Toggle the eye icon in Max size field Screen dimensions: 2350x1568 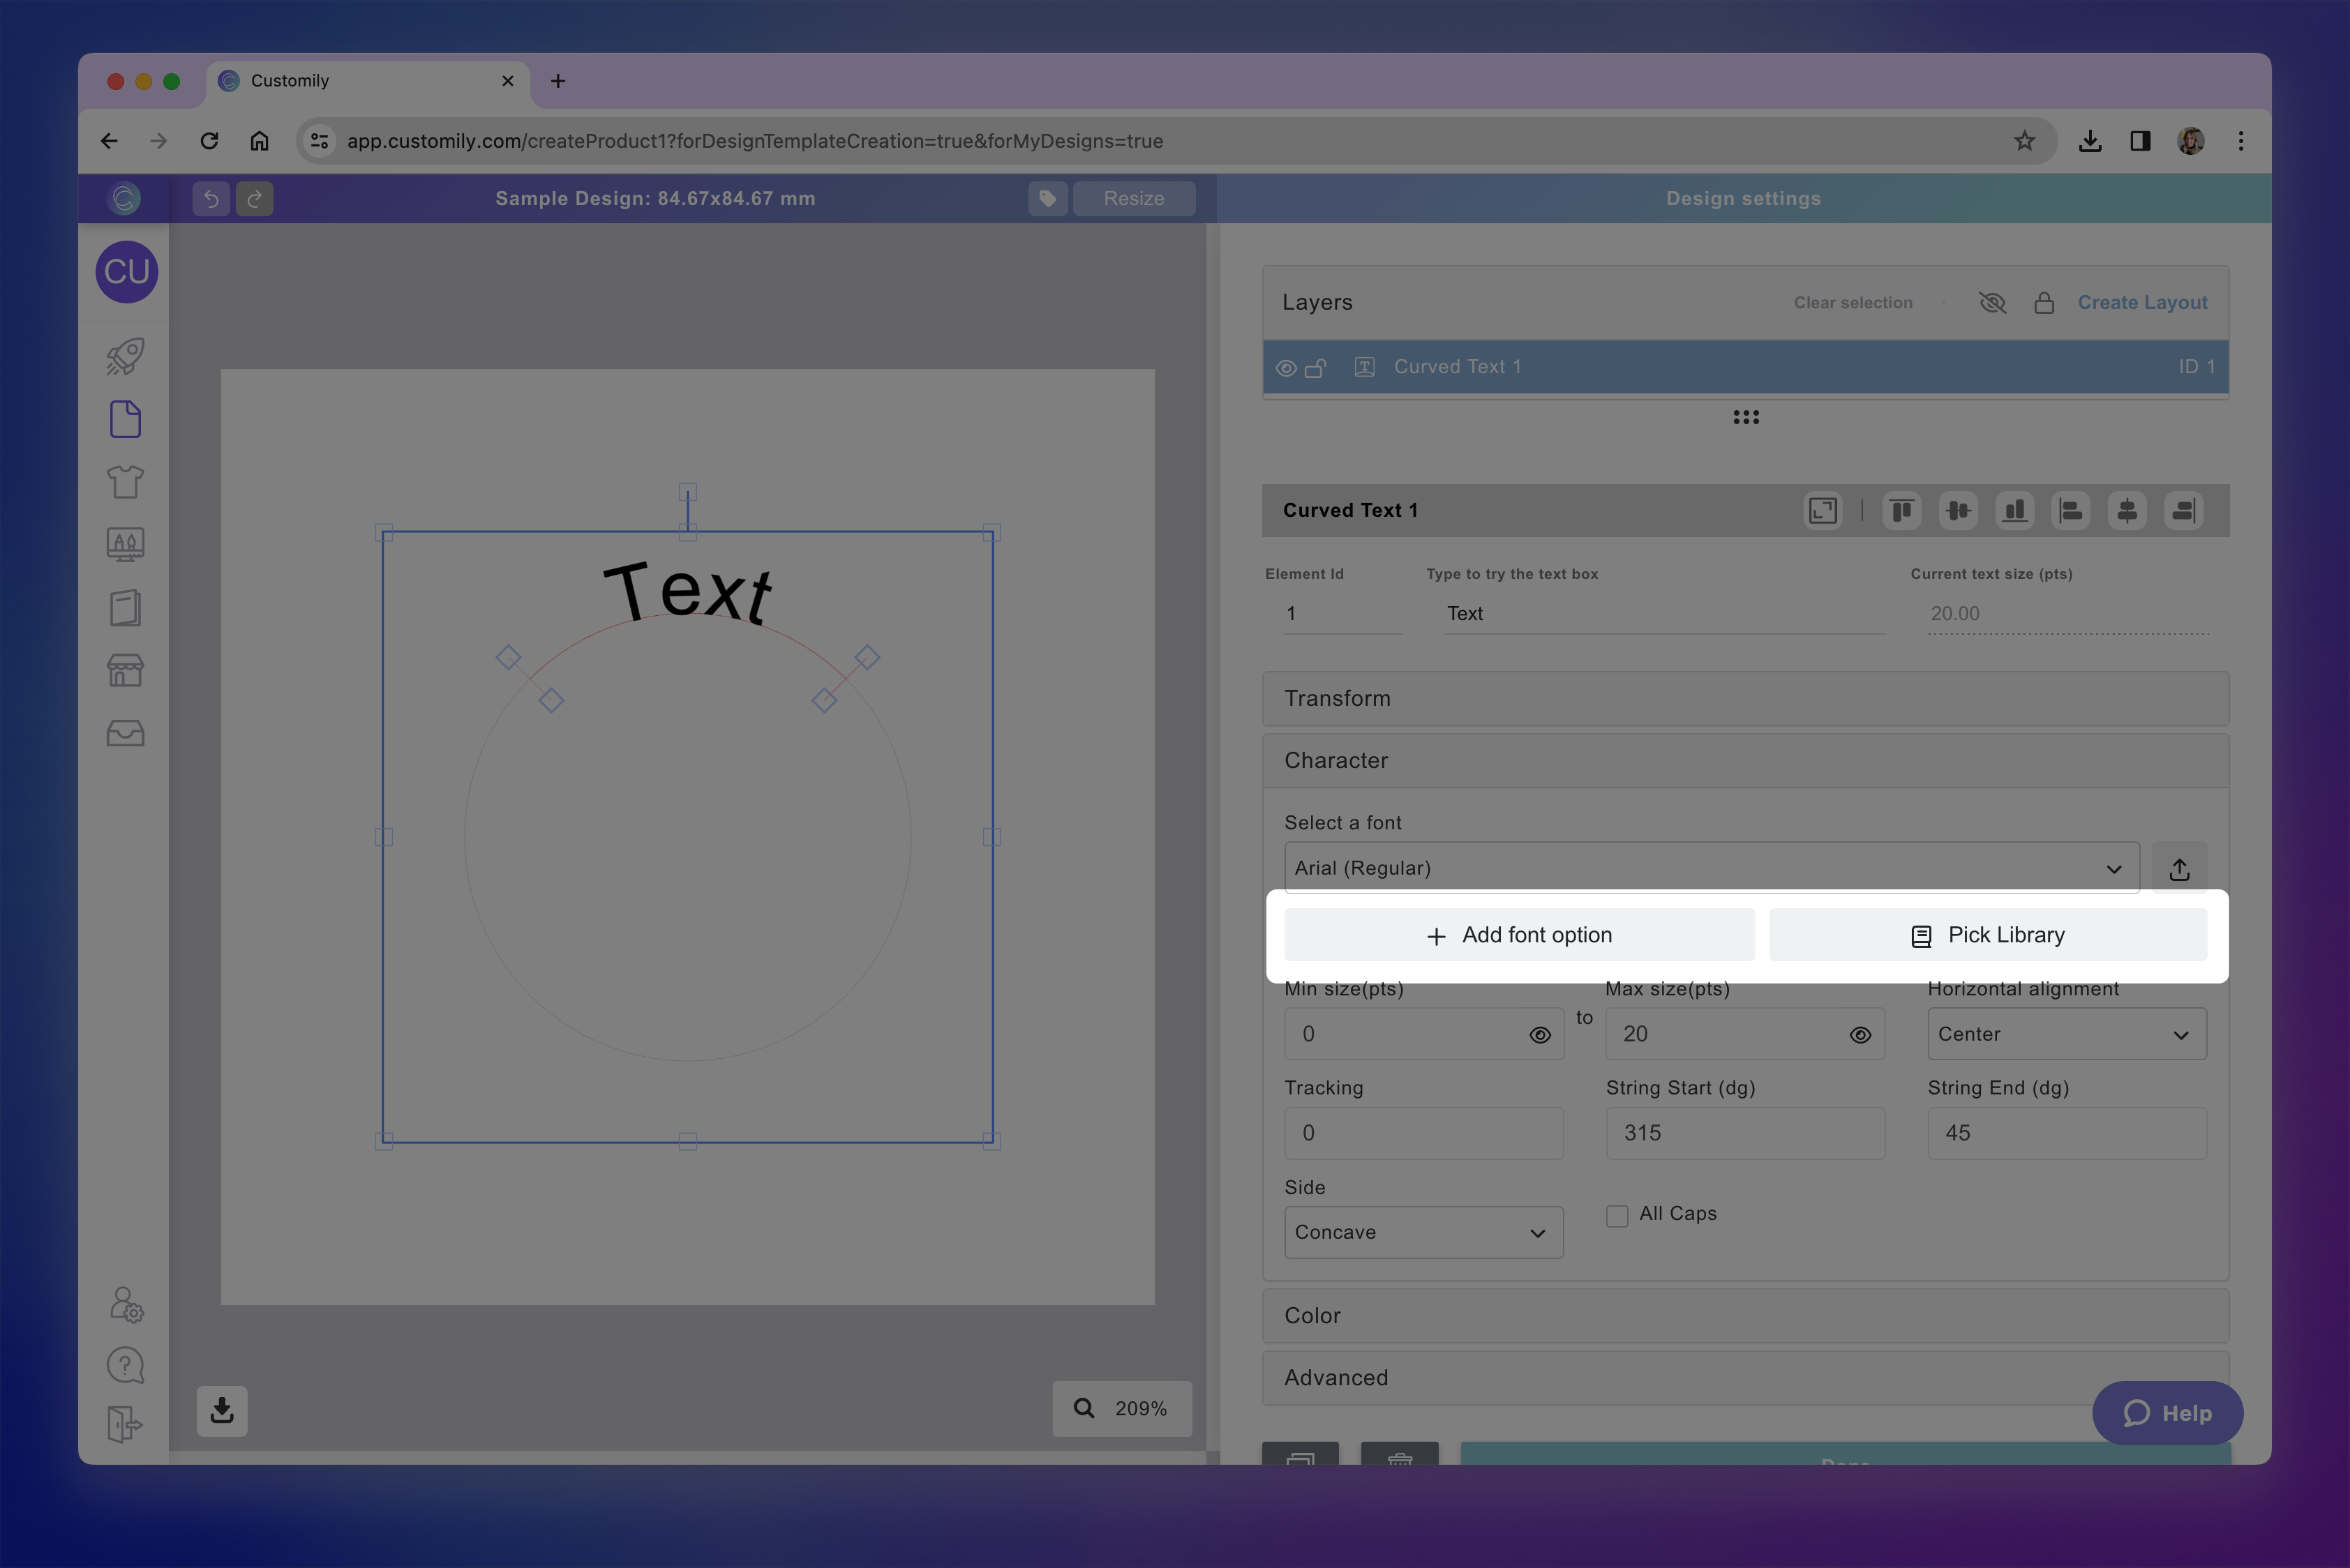1859,1035
